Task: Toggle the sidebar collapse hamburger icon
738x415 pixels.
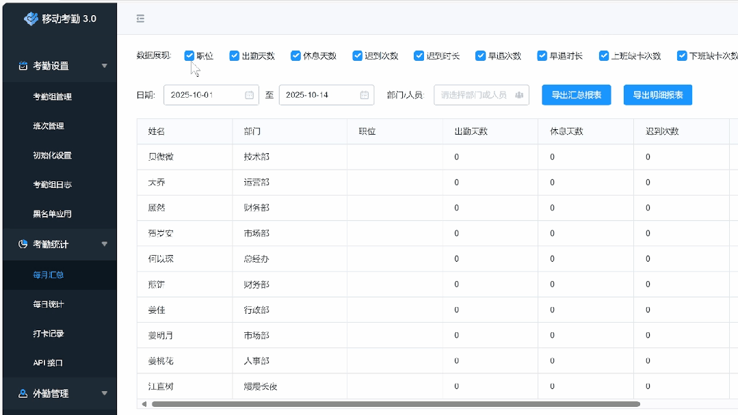Action: click(140, 19)
